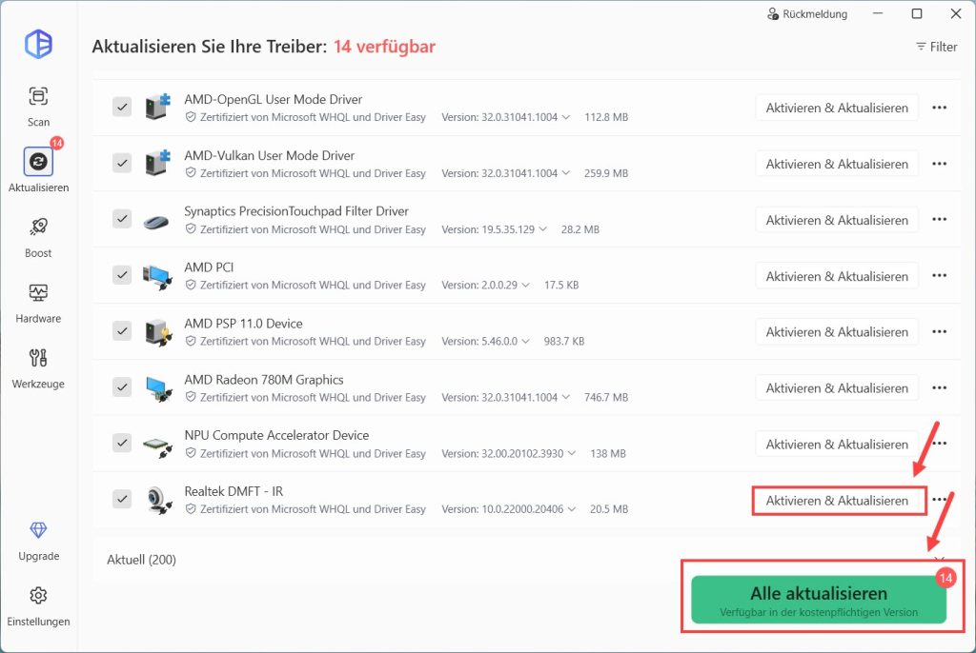Uncheck the AMD PSP 11.0 Device checkbox
976x653 pixels.
pyautogui.click(x=122, y=331)
